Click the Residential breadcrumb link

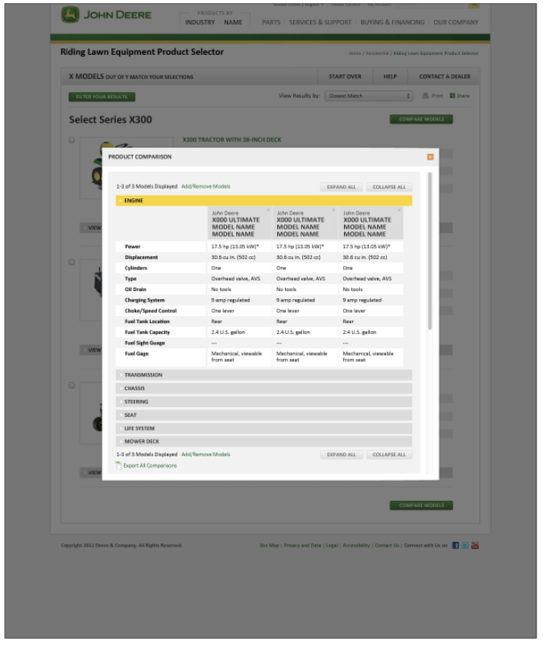tap(377, 53)
